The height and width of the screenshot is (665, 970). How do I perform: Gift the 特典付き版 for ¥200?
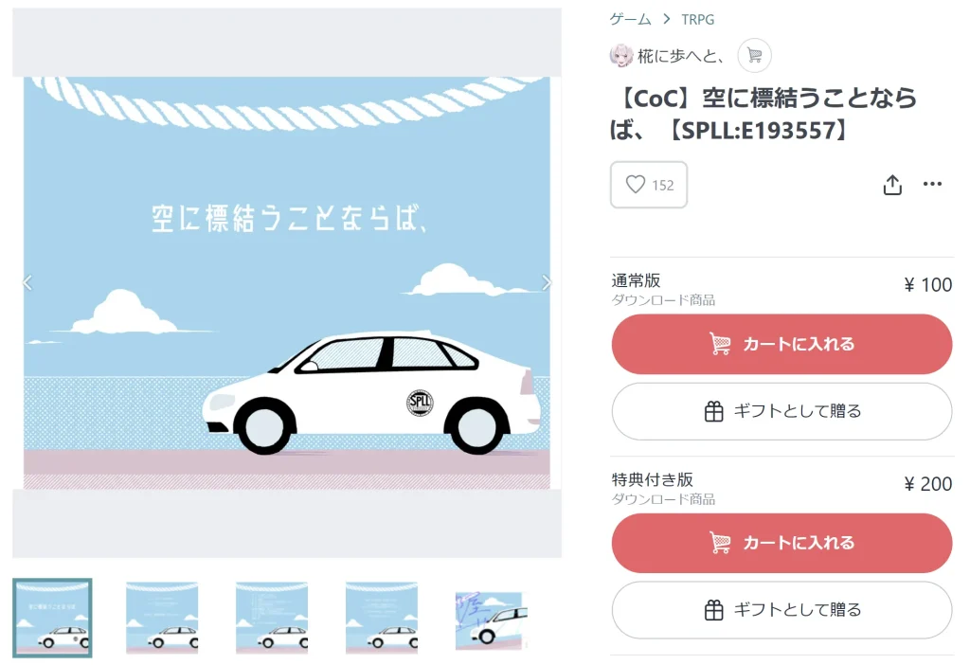click(781, 610)
